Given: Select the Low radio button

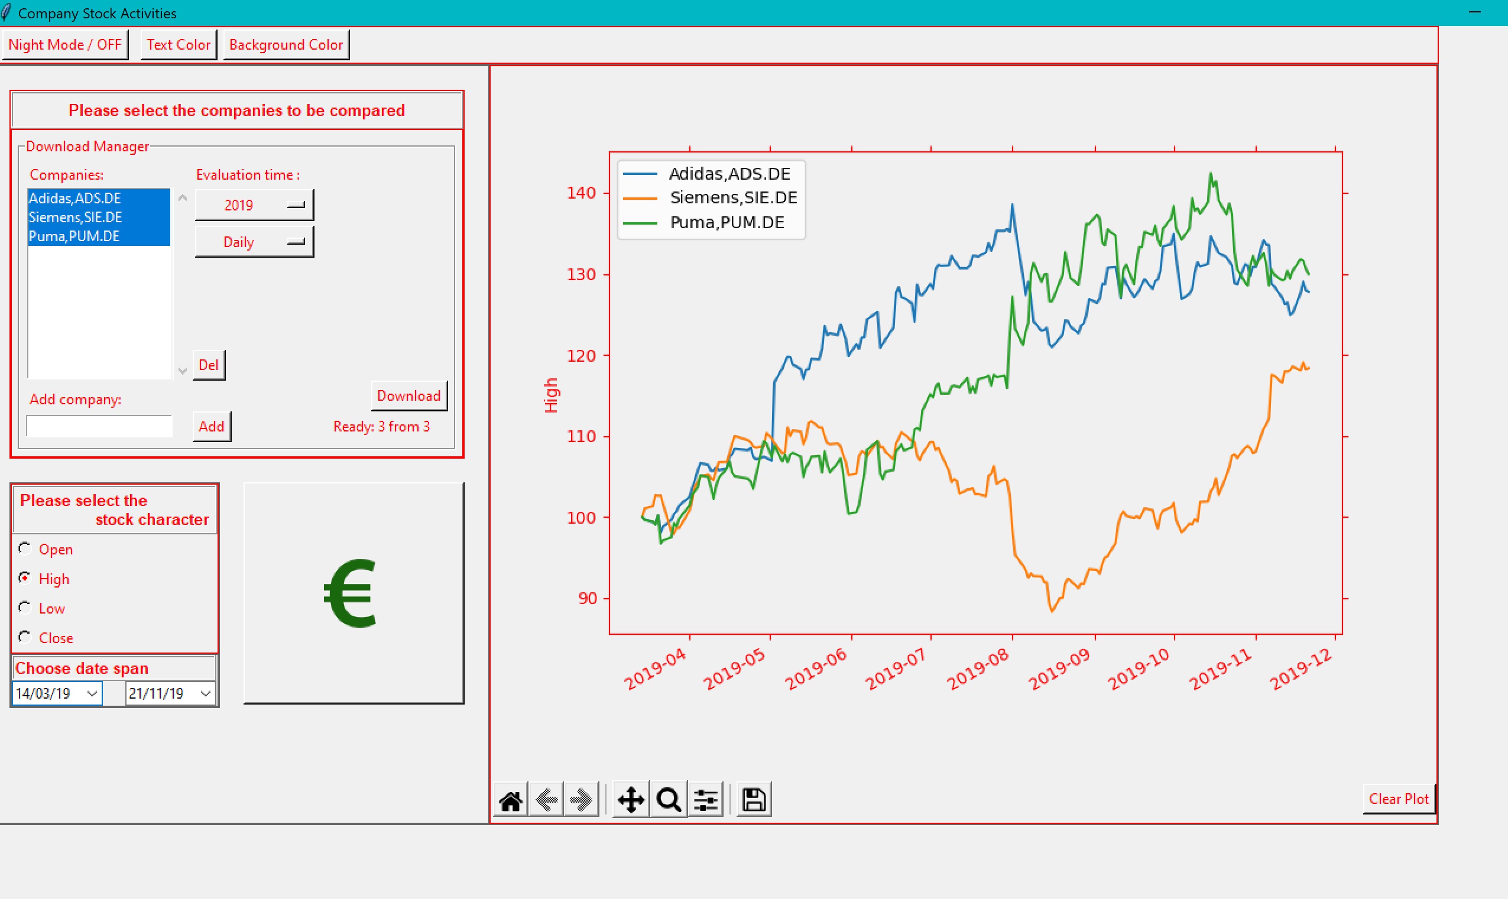Looking at the screenshot, I should (24, 608).
